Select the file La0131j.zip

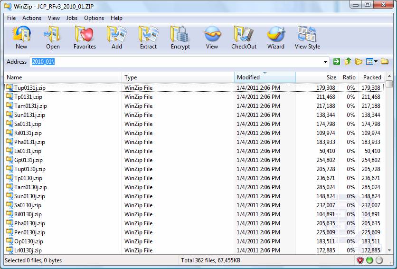pos(28,151)
